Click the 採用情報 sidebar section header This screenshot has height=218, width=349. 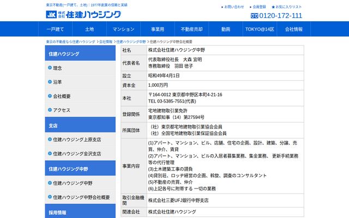[x=80, y=211]
